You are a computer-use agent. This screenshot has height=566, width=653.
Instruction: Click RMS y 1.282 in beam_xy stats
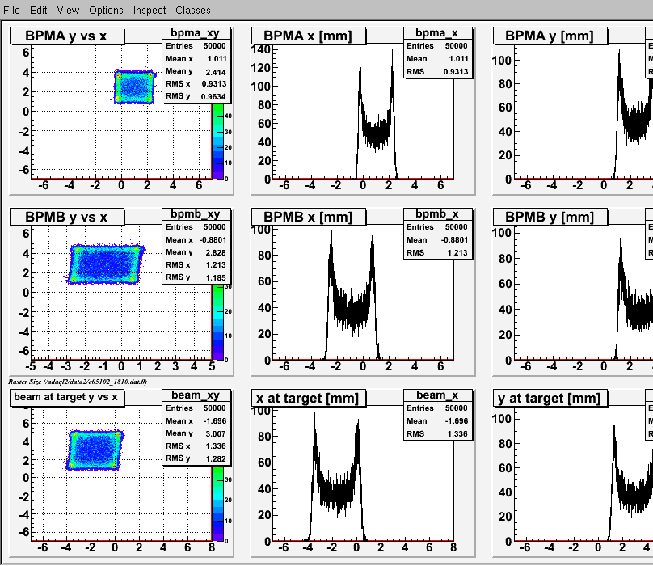pyautogui.click(x=196, y=458)
